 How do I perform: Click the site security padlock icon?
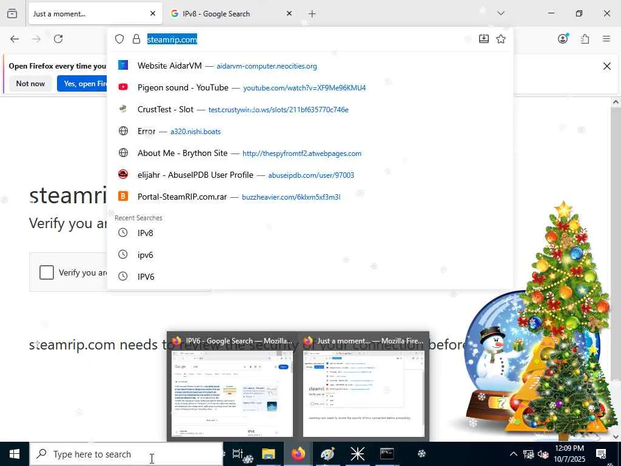pos(136,39)
